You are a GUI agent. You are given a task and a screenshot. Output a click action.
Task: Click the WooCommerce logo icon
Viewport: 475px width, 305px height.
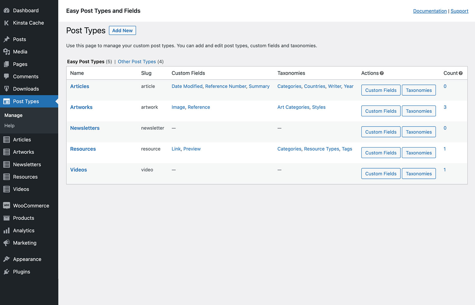(x=6, y=205)
